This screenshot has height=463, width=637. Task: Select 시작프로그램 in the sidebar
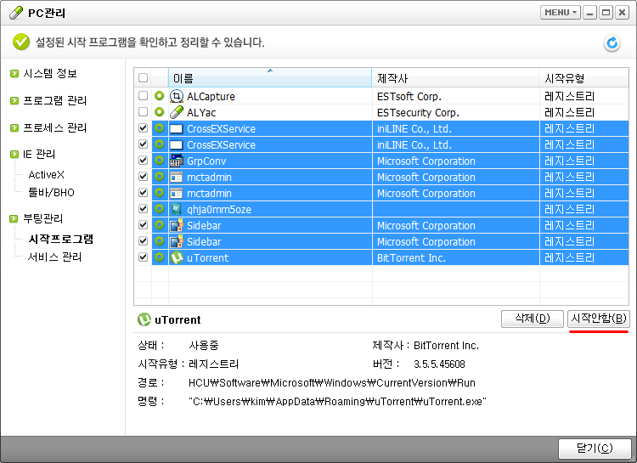pyautogui.click(x=61, y=239)
